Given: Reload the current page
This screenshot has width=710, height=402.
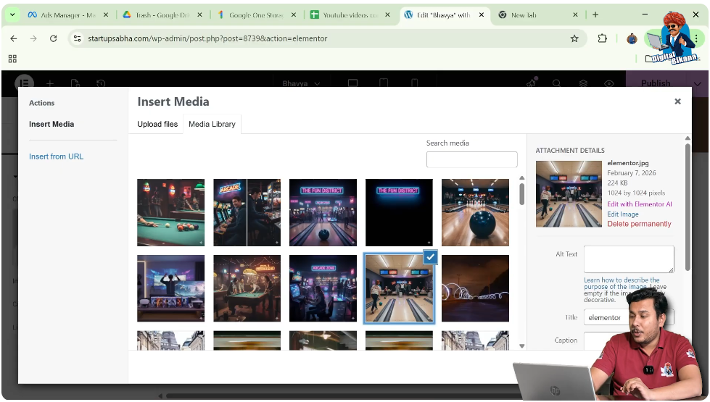Looking at the screenshot, I should click(x=53, y=38).
